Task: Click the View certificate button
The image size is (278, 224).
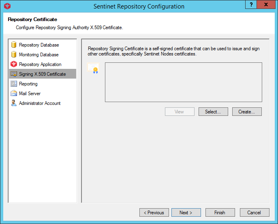Action: tap(180, 112)
